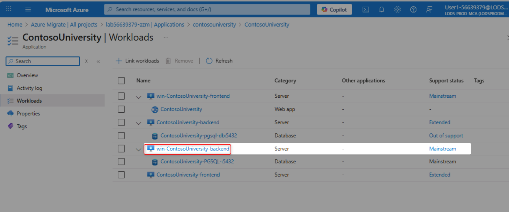Screen dimensions: 509x212
Task: Click the Overview menu icon
Action: pyautogui.click(x=11, y=75)
